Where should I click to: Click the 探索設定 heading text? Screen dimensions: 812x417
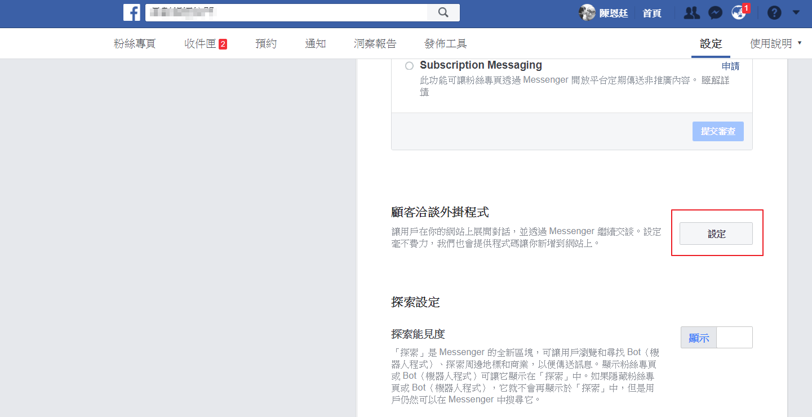[415, 302]
